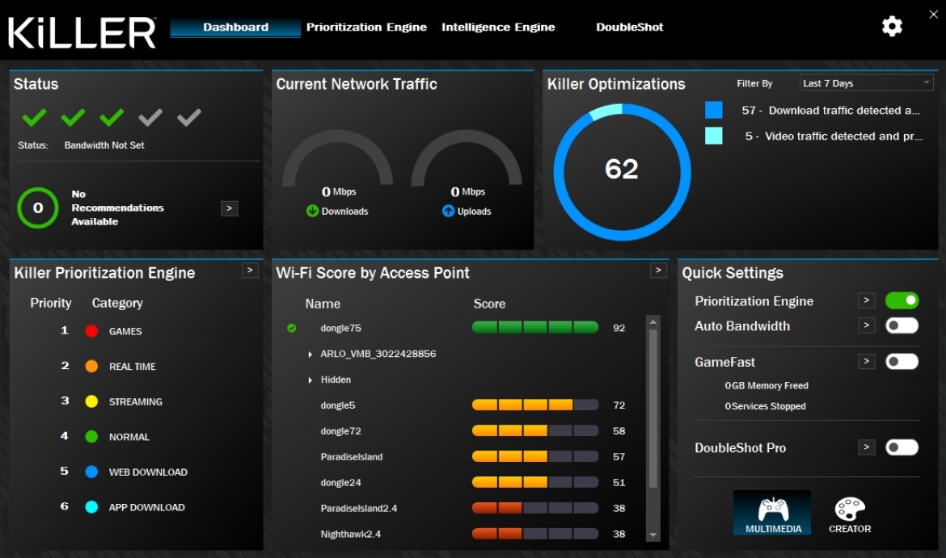Viewport: 946px width, 558px height.
Task: Click 'Download traffic detected' legend entry
Action: [x=830, y=111]
